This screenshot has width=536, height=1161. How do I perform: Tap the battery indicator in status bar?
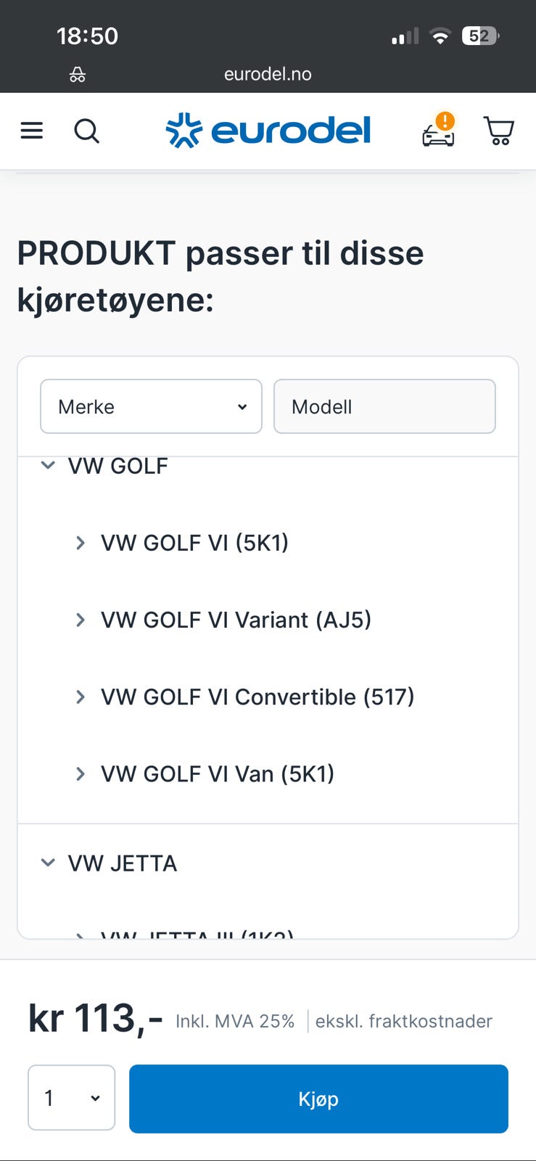coord(480,36)
